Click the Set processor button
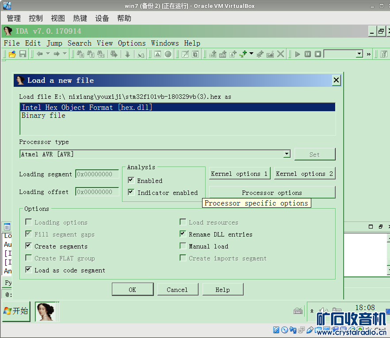390x338 pixels. coord(315,154)
